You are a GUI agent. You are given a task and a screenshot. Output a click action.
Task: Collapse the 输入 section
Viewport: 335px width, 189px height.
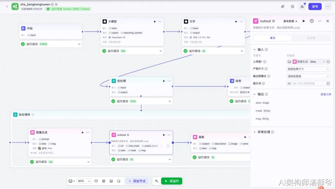coord(254,49)
